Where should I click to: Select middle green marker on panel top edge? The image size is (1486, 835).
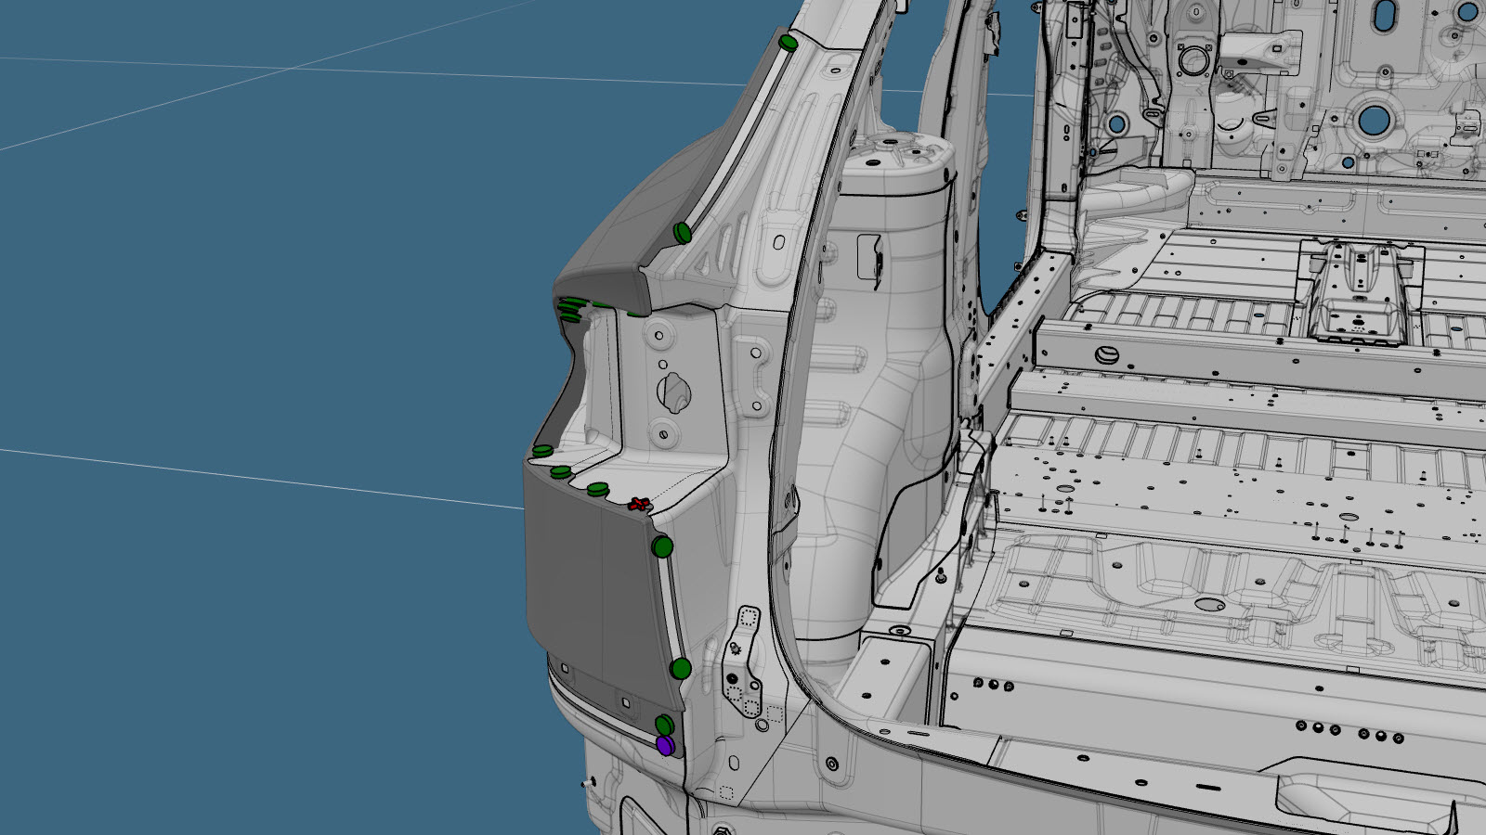click(560, 472)
